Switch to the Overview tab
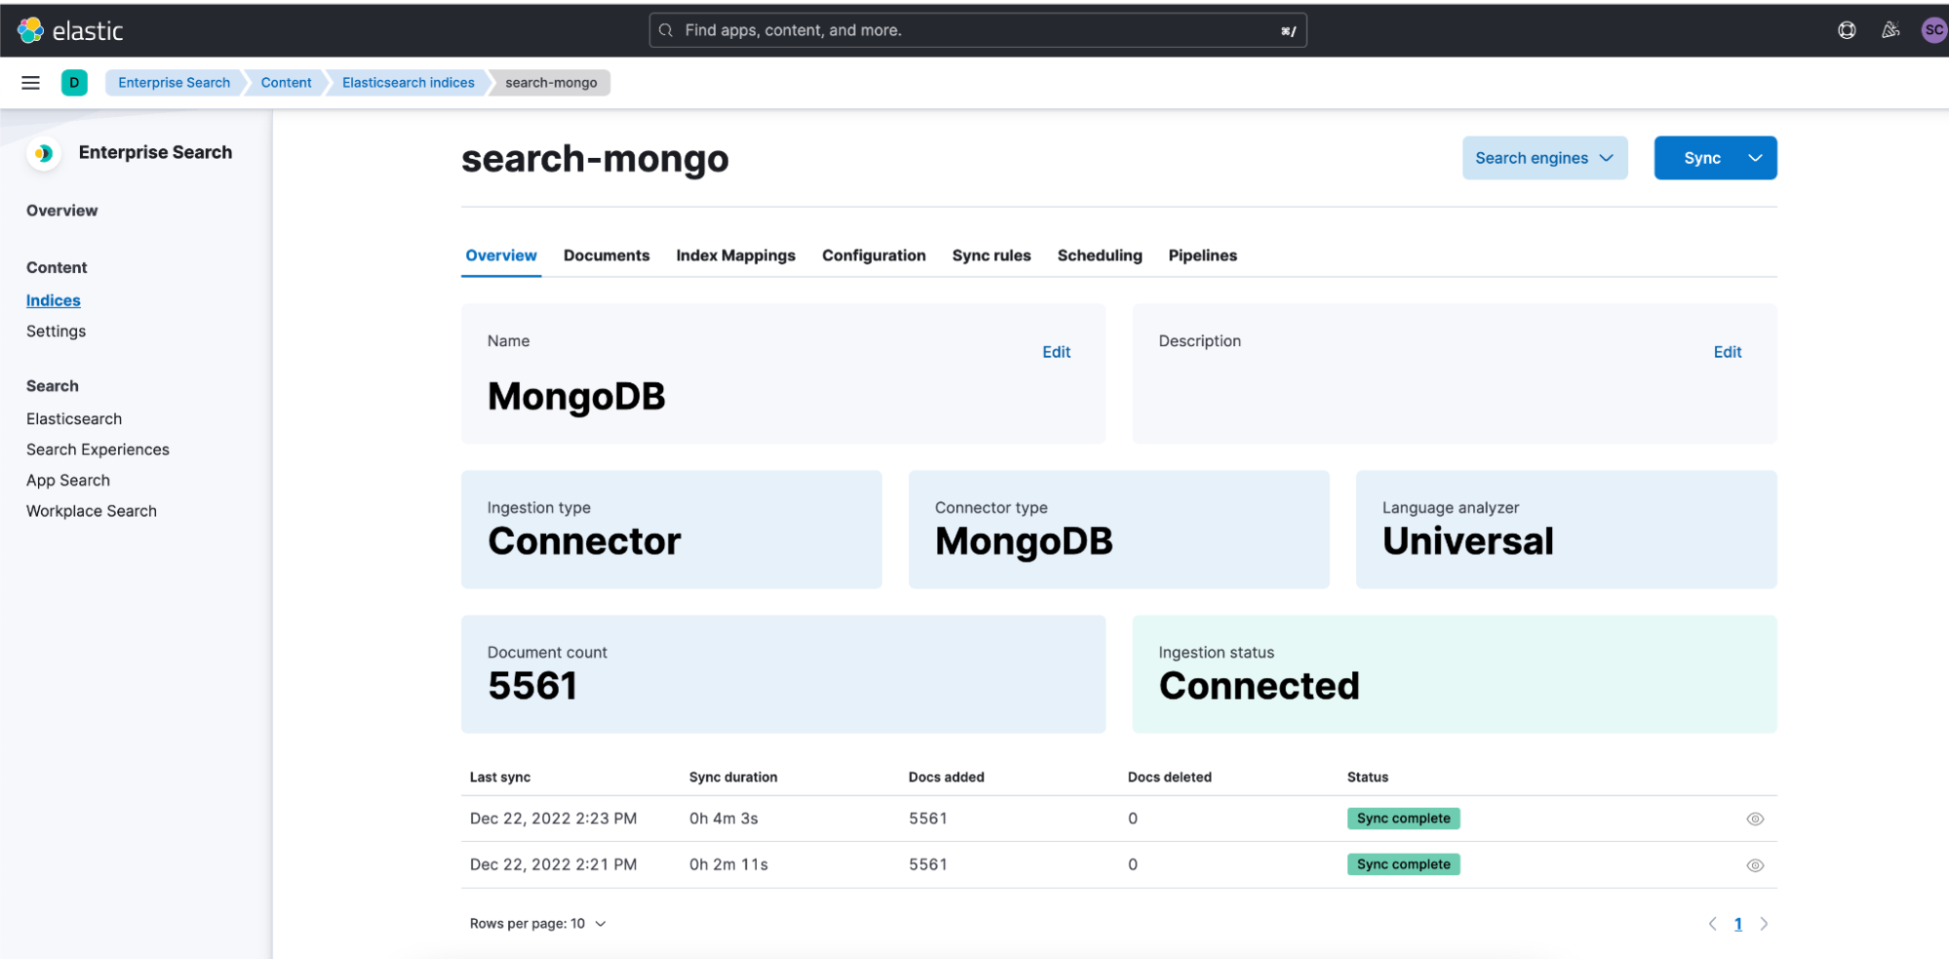The width and height of the screenshot is (1949, 959). (x=501, y=255)
